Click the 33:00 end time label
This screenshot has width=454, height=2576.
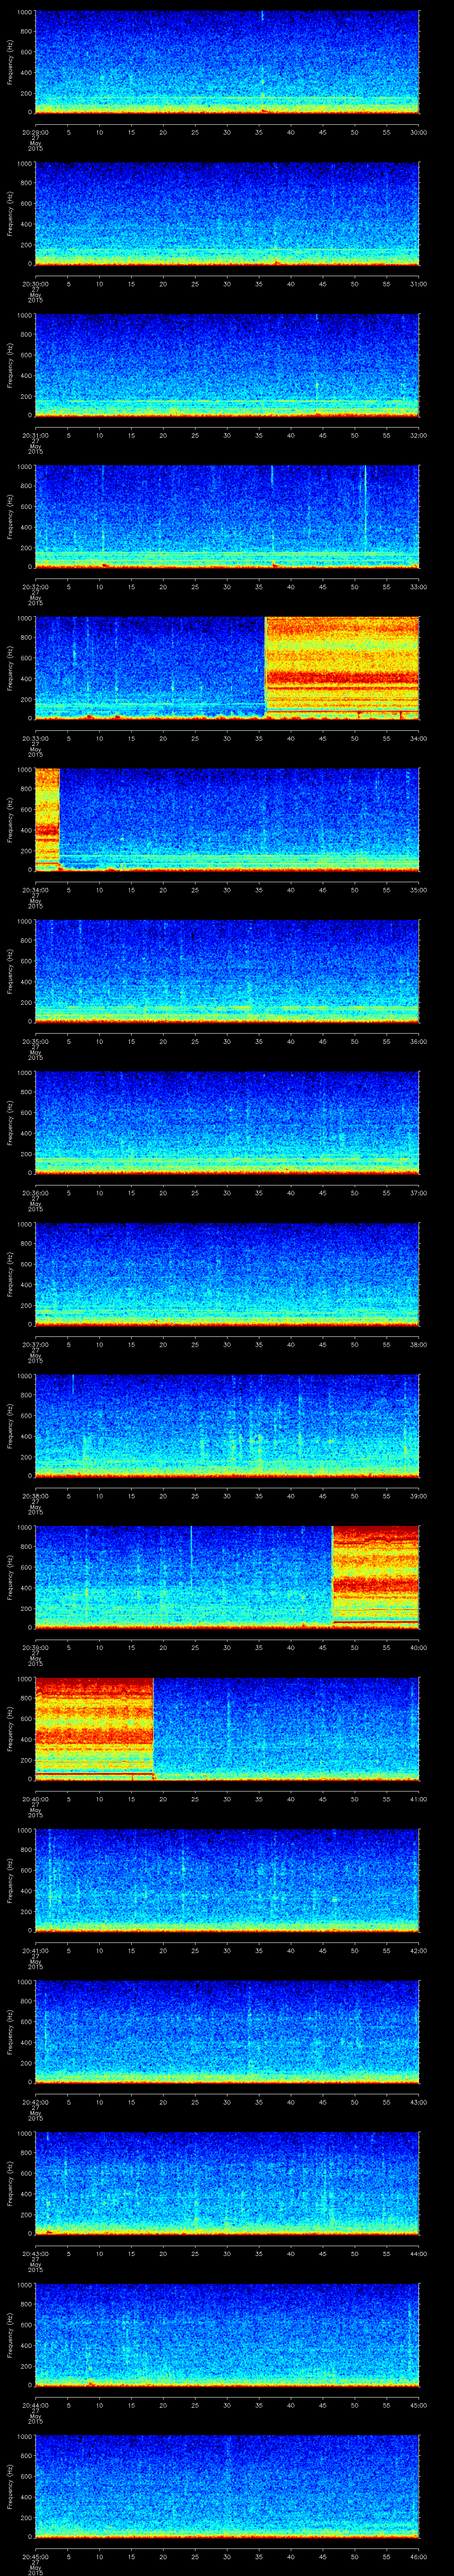(419, 587)
